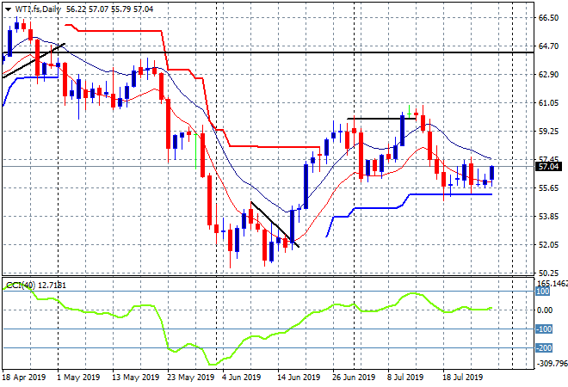Click the -309.796 CCI scale minimum
Screen dimensions: 568x387
coord(552,363)
